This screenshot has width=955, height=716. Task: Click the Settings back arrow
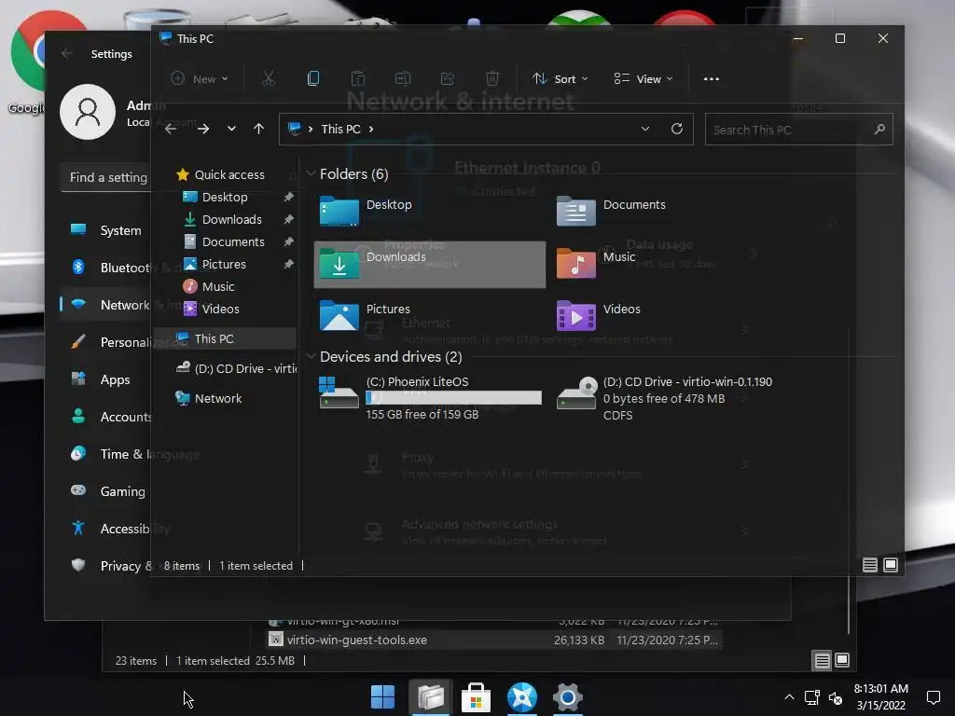pos(67,53)
